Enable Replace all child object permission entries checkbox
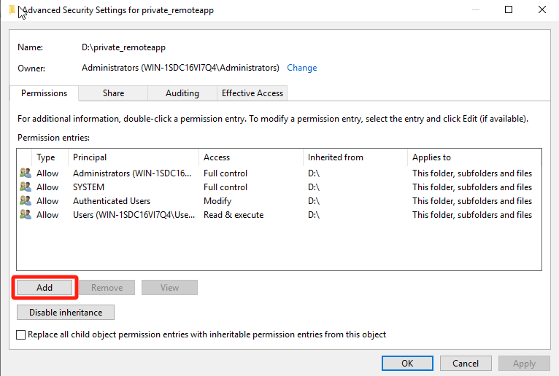The image size is (559, 376). [x=21, y=334]
